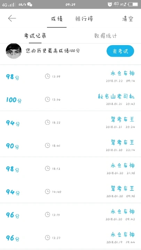The image size is (141, 250).
Task: Tap the blue 去考试 button
Action: pos(120,51)
